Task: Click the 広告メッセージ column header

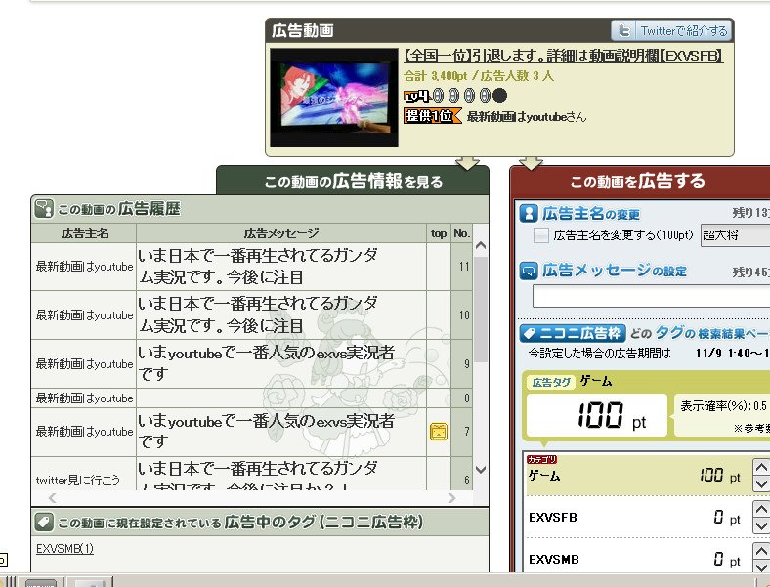Action: 281,233
